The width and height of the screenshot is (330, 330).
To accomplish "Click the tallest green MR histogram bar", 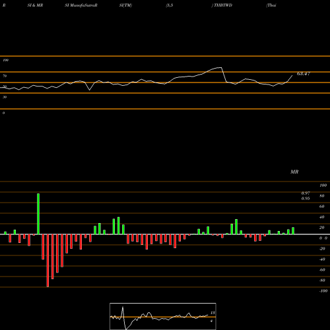I will [38, 214].
